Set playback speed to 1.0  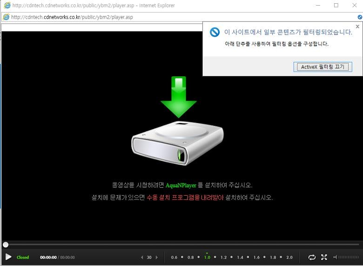point(207,258)
